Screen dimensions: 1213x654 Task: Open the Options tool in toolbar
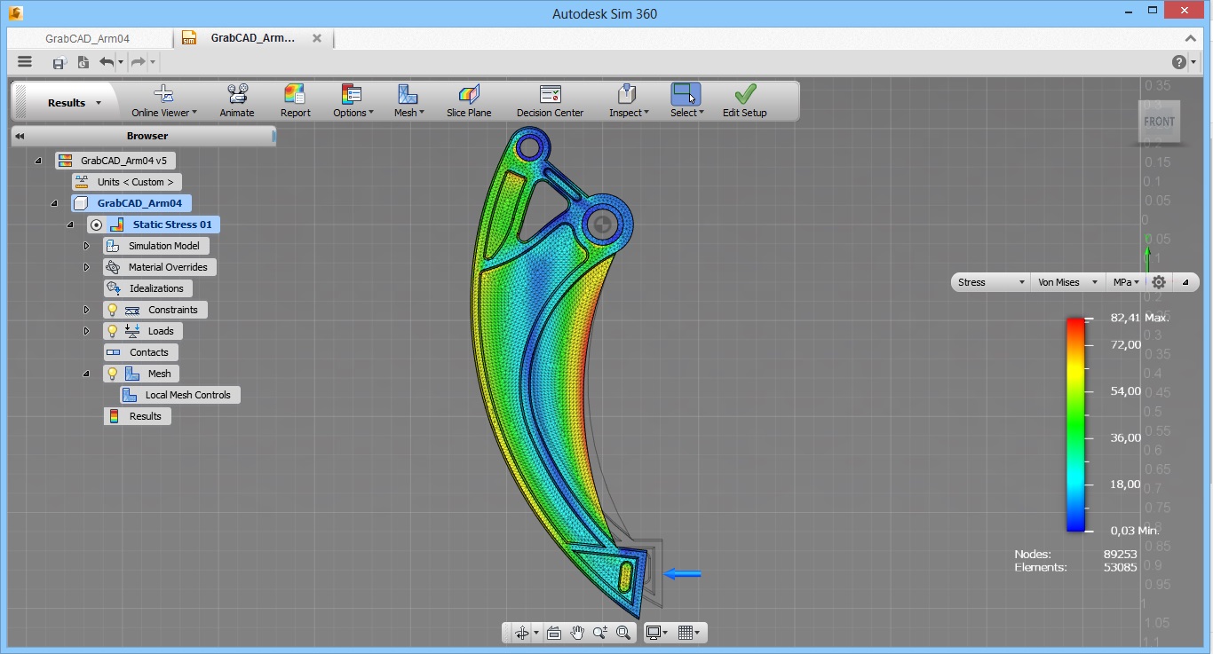point(353,101)
